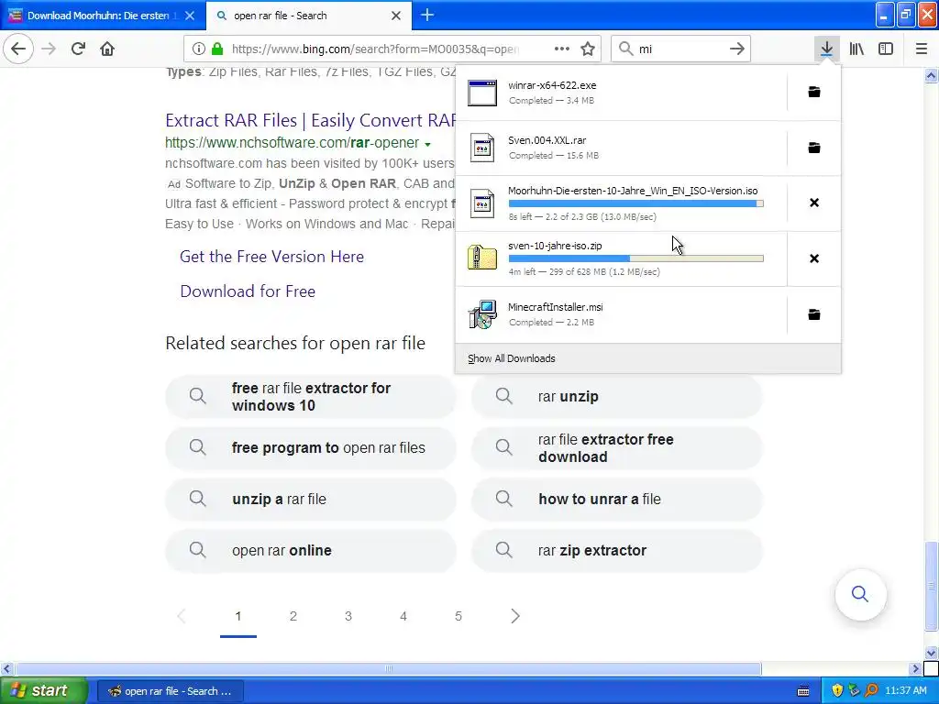
Task: Search free program to open rar files
Action: [311, 447]
